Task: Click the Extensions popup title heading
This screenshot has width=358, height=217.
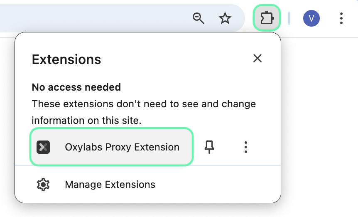Action: click(66, 59)
